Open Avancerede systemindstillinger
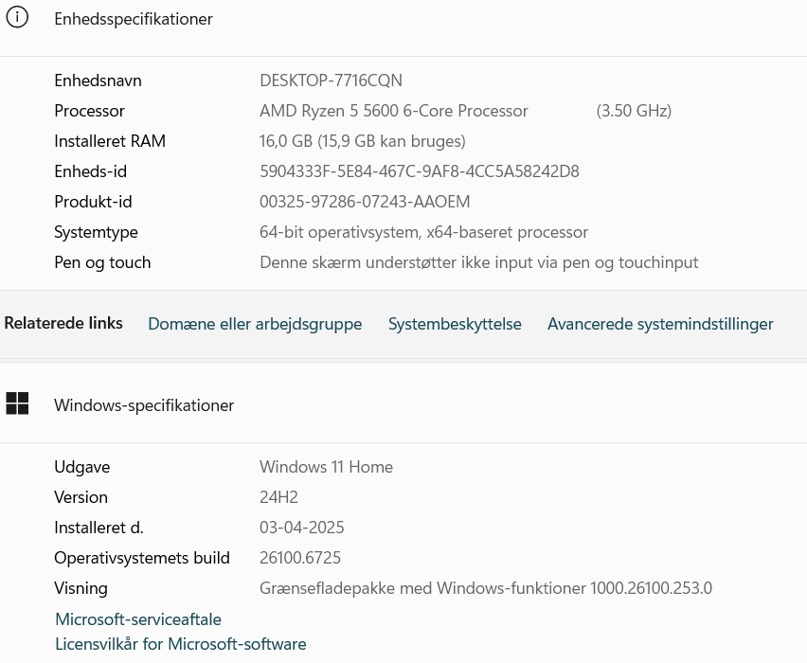The image size is (807, 663). (x=660, y=324)
